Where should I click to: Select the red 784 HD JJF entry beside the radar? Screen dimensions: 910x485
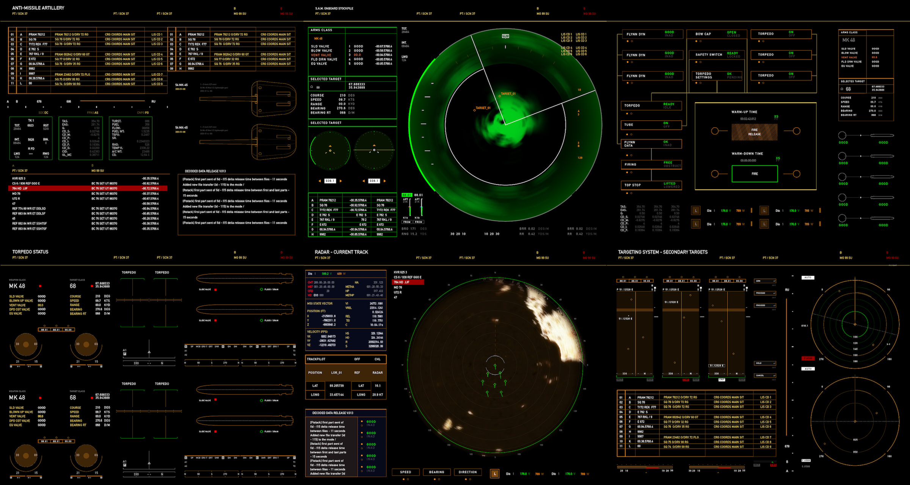[408, 282]
